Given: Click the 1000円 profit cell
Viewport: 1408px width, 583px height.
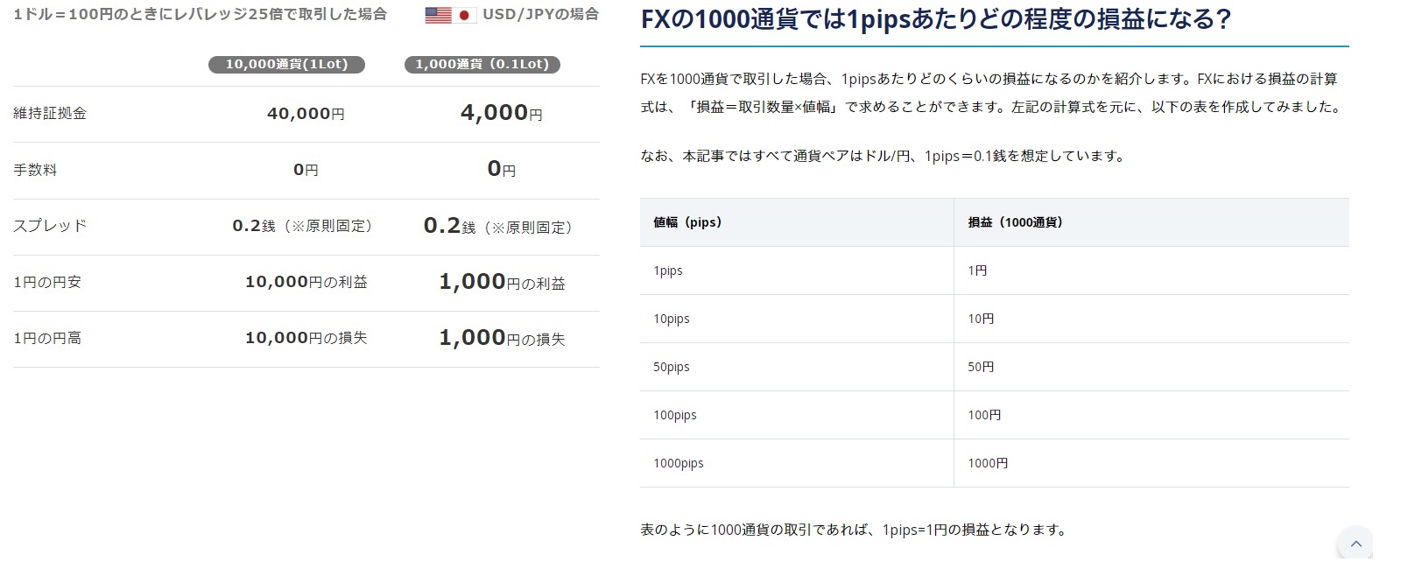Looking at the screenshot, I should pyautogui.click(x=988, y=463).
